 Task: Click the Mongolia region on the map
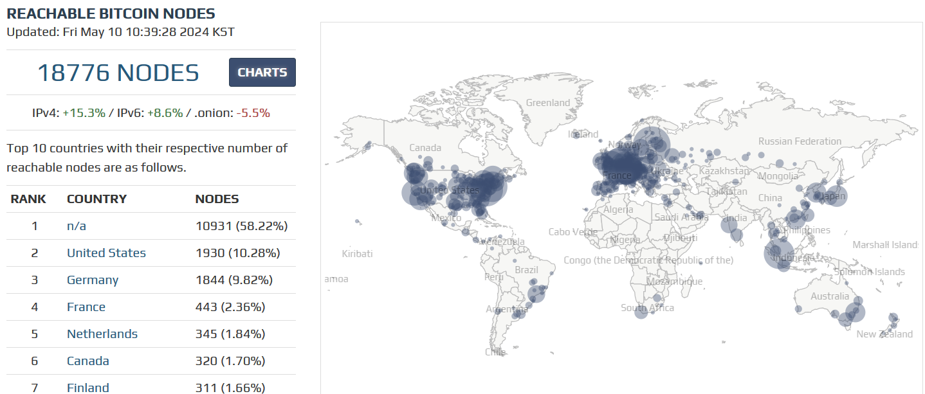click(x=778, y=176)
